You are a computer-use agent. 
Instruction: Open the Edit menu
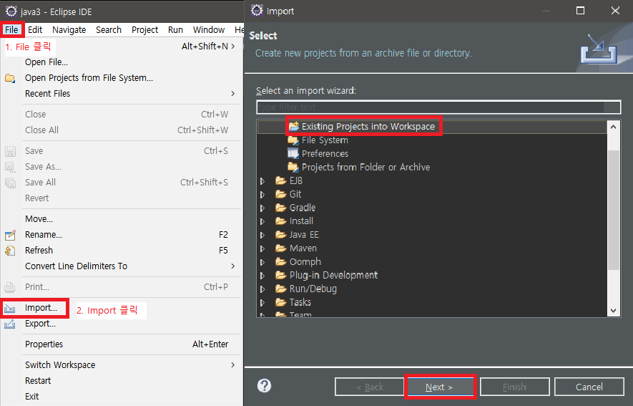[x=35, y=30]
